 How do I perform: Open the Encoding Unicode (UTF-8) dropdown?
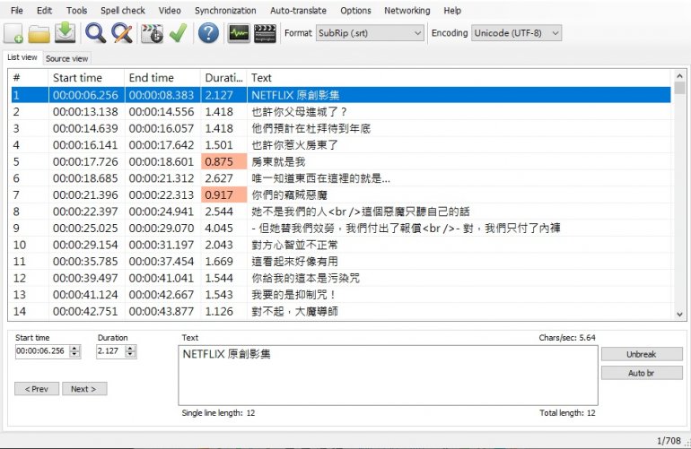click(x=517, y=33)
